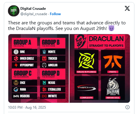Viewport: 135px width, 114px height.
Task: Click the Ninjas in Pyjamas logo
Action: [86, 61]
